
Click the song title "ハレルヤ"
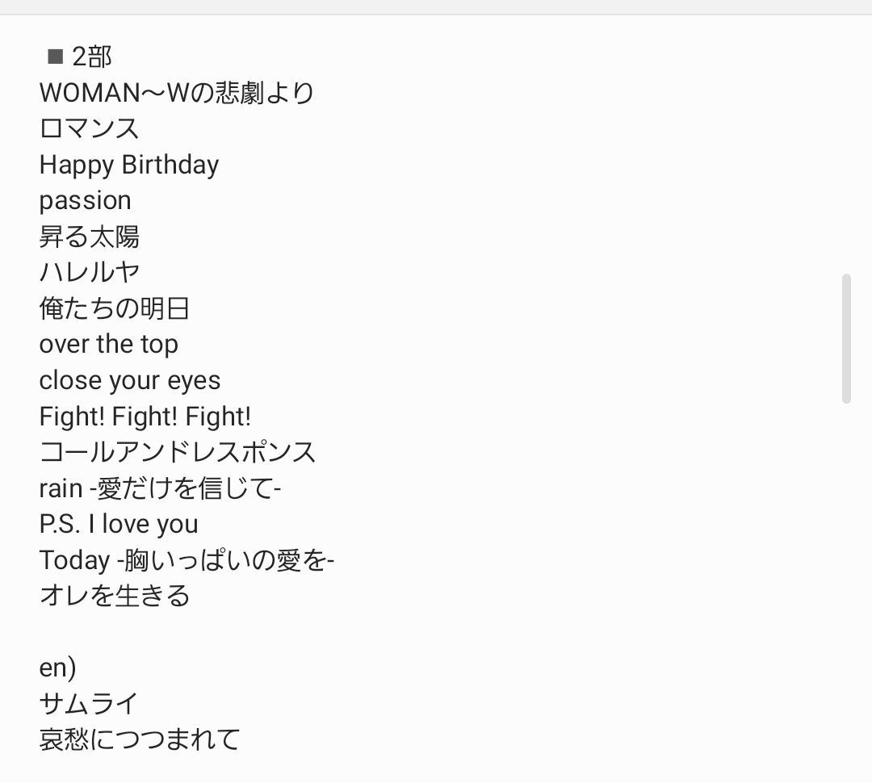coord(89,273)
